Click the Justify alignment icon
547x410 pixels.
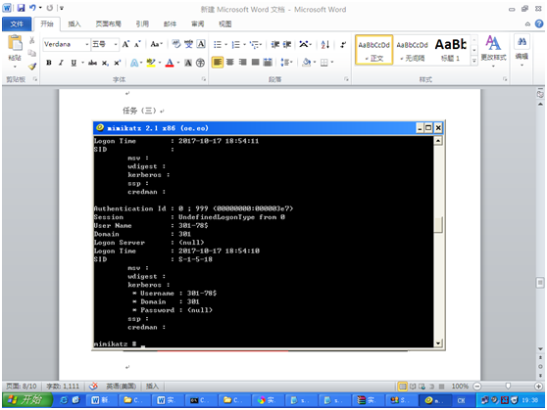click(255, 63)
